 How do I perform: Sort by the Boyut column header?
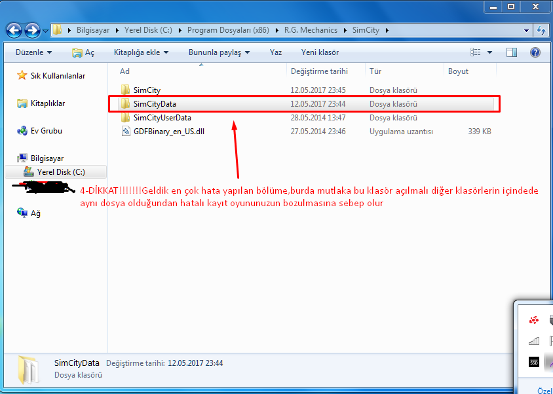tap(458, 71)
